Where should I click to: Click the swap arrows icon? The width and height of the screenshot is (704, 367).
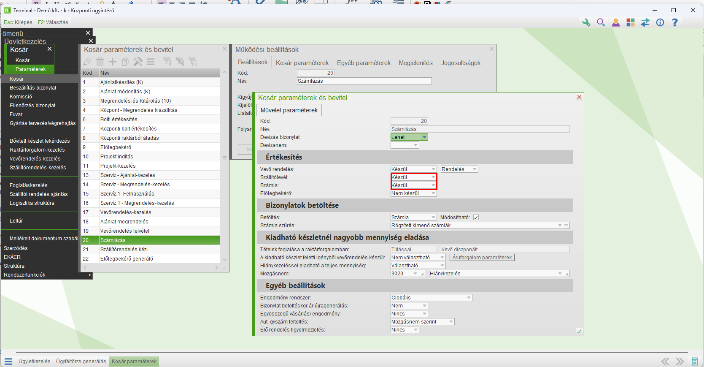(x=645, y=23)
